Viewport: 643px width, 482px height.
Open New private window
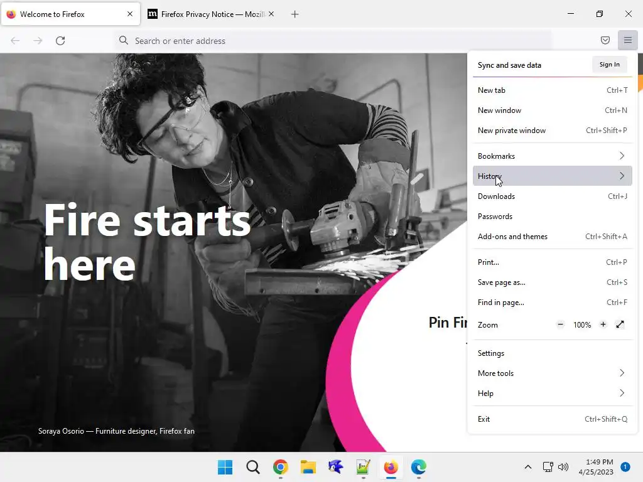coord(552,131)
